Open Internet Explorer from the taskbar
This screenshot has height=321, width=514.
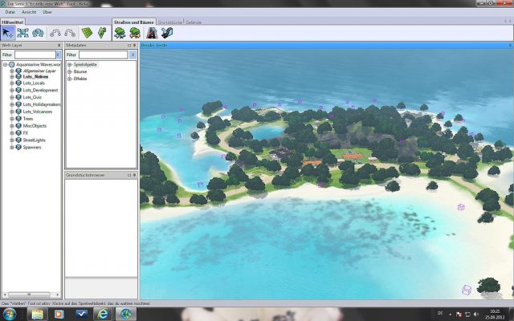(103, 314)
